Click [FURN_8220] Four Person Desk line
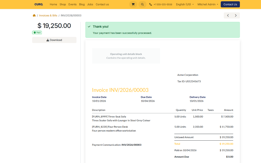This screenshot has width=261, height=163. coord(110,127)
